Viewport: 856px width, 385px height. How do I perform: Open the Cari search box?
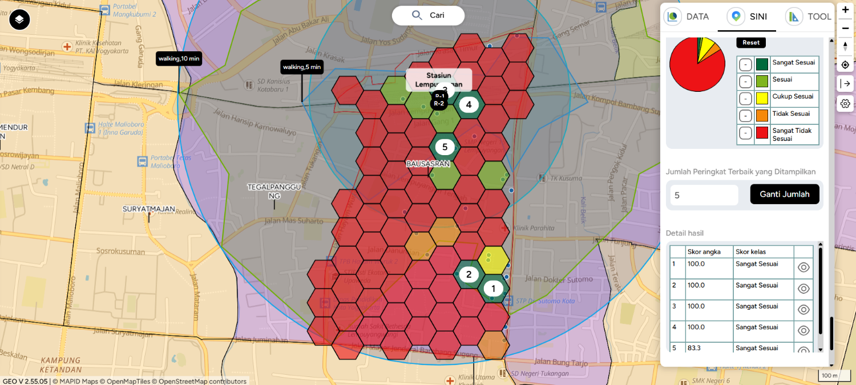tap(428, 15)
